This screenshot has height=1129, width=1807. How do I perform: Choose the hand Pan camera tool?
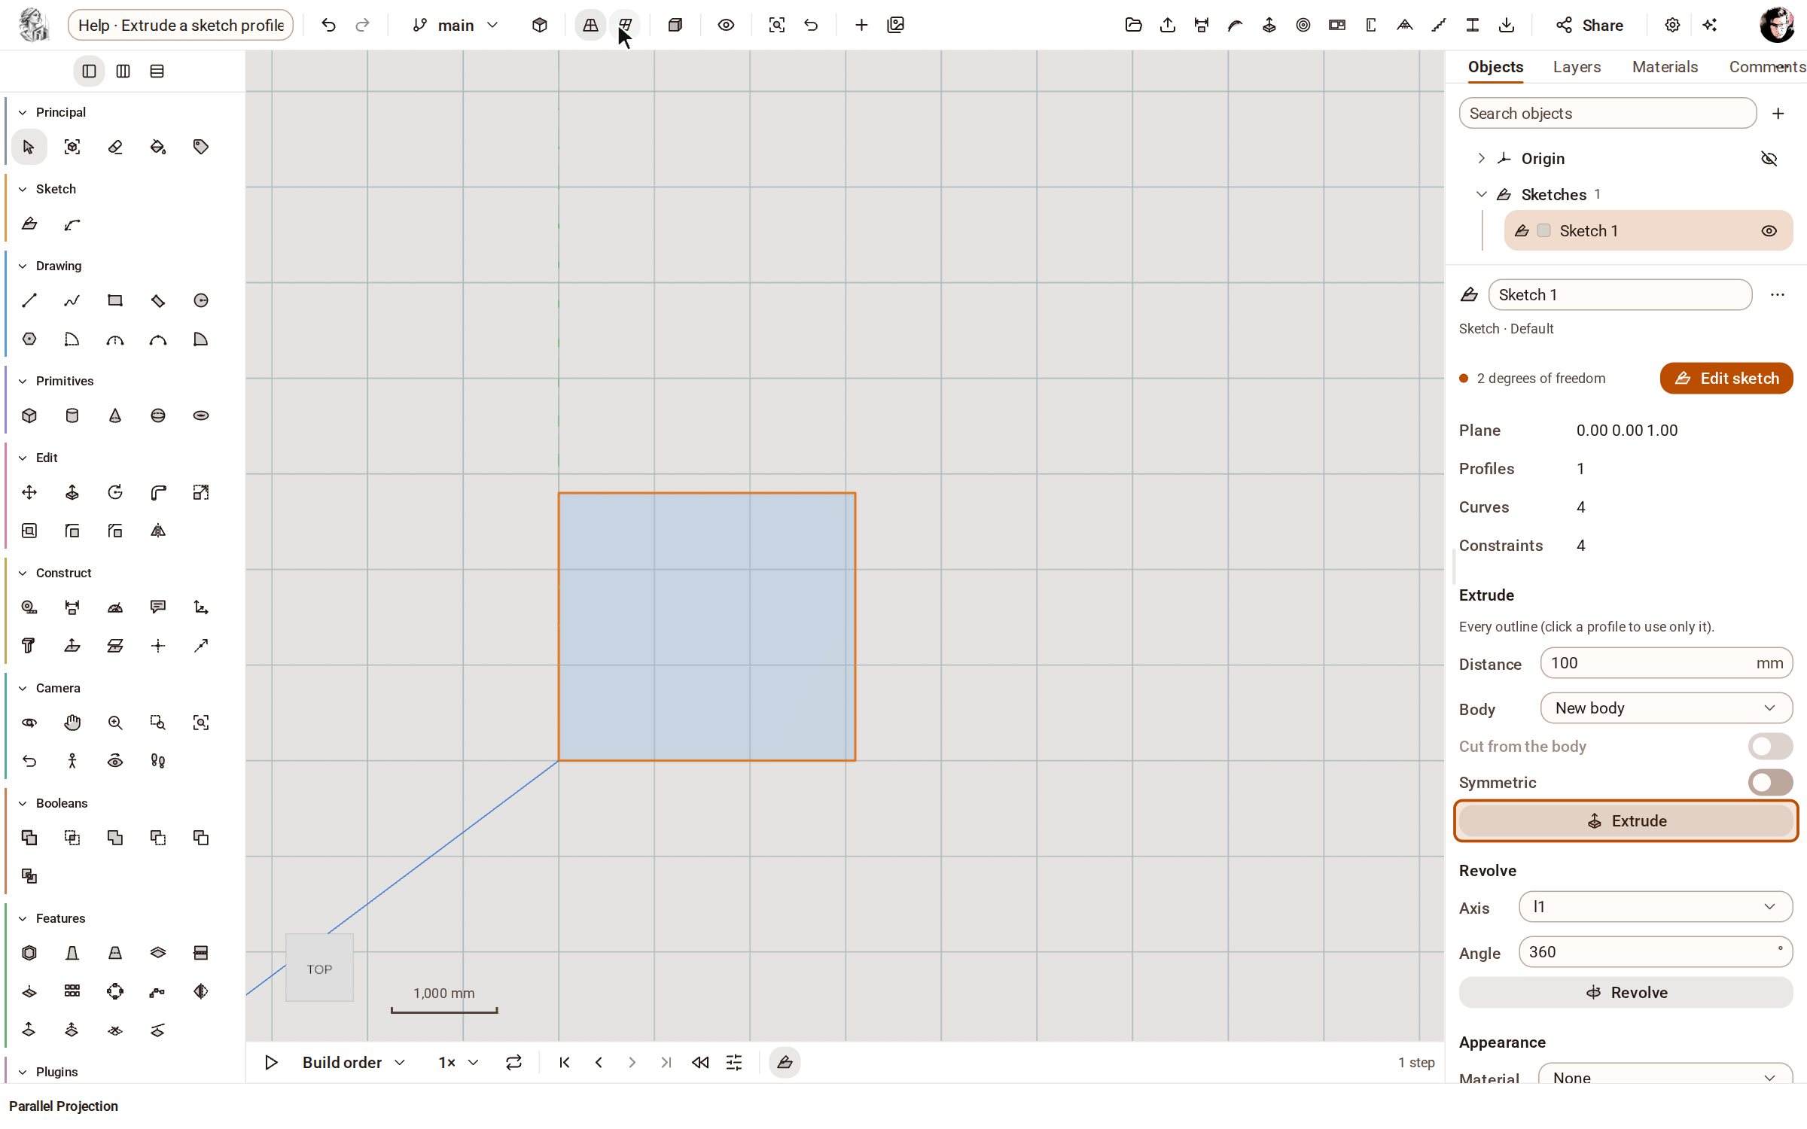(x=72, y=723)
